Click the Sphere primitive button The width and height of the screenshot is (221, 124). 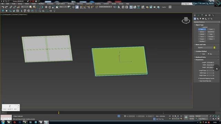[x=202, y=32]
